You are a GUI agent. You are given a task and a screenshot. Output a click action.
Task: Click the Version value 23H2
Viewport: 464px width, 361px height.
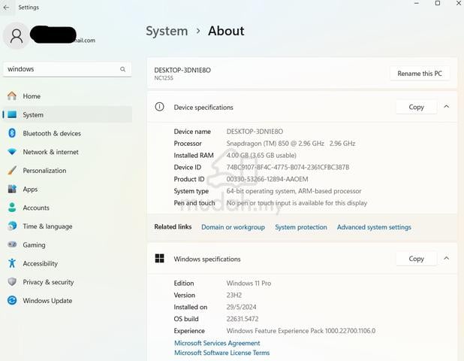[x=234, y=296]
